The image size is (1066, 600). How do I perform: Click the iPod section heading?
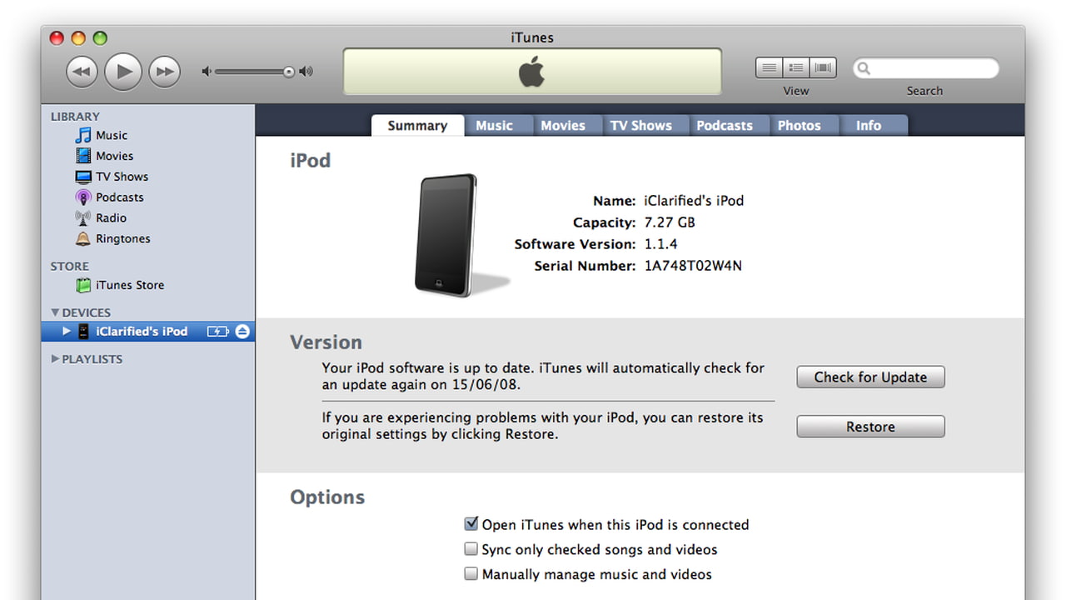click(x=310, y=161)
